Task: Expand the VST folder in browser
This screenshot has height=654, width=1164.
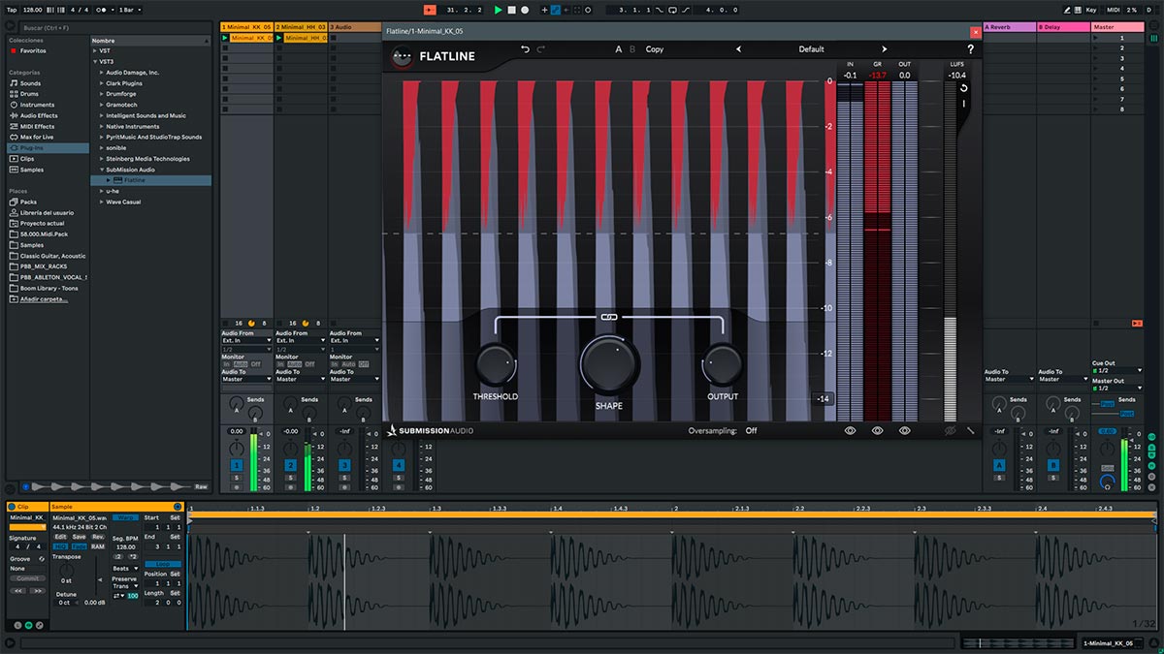Action: (x=95, y=50)
